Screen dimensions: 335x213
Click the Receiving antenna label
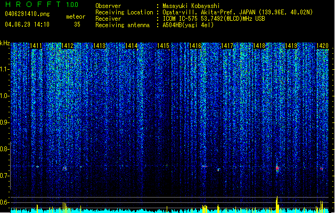pos(122,25)
